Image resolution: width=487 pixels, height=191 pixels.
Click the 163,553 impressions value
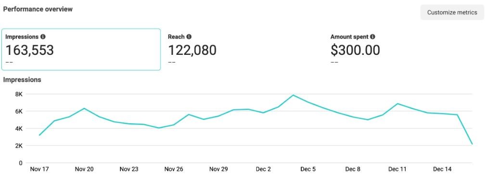coord(30,50)
